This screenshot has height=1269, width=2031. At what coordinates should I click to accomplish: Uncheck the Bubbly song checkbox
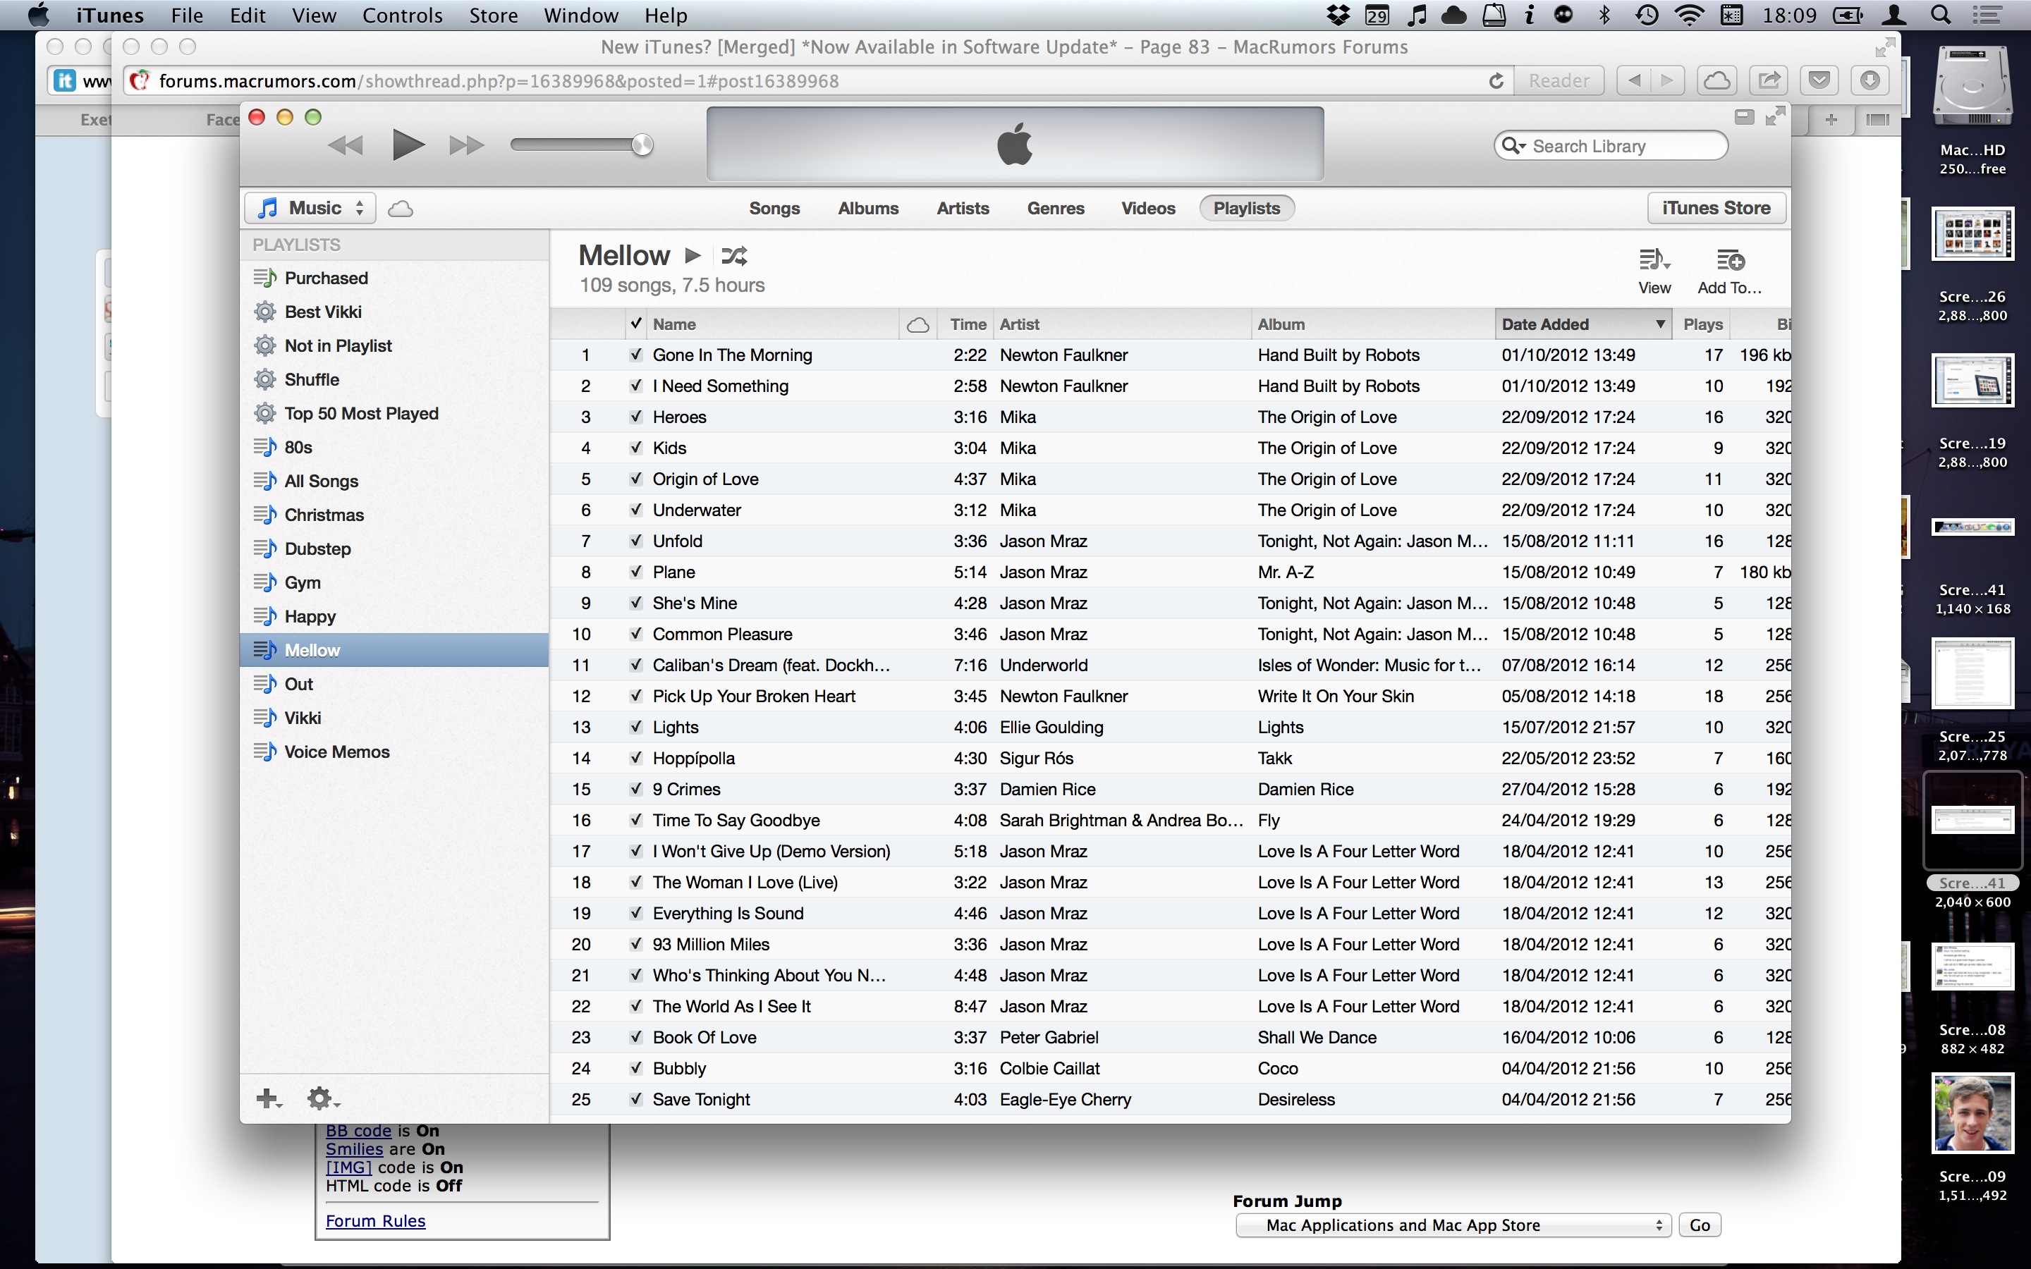click(x=636, y=1068)
